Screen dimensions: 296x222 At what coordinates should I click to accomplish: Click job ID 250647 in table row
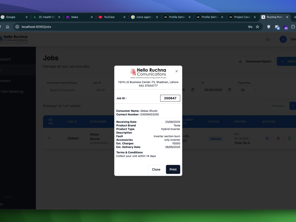point(73,138)
